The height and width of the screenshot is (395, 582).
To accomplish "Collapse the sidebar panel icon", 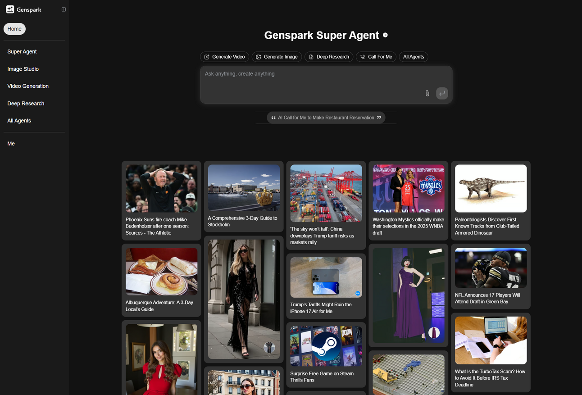I will pos(64,9).
